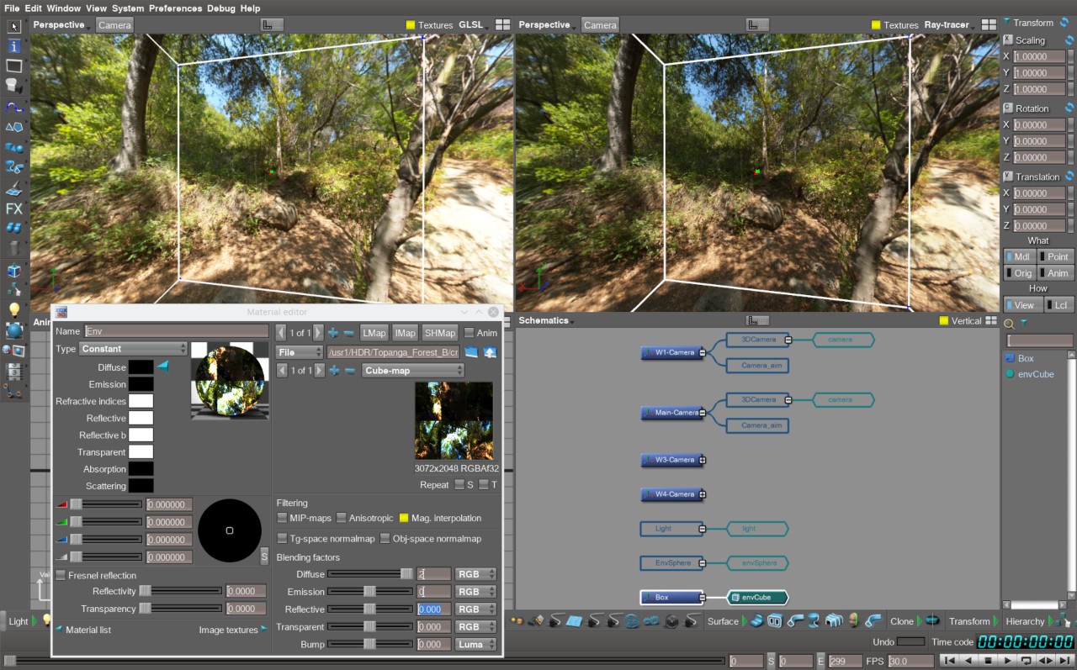The image size is (1077, 670).
Task: Open the Preferences menu
Action: click(175, 8)
